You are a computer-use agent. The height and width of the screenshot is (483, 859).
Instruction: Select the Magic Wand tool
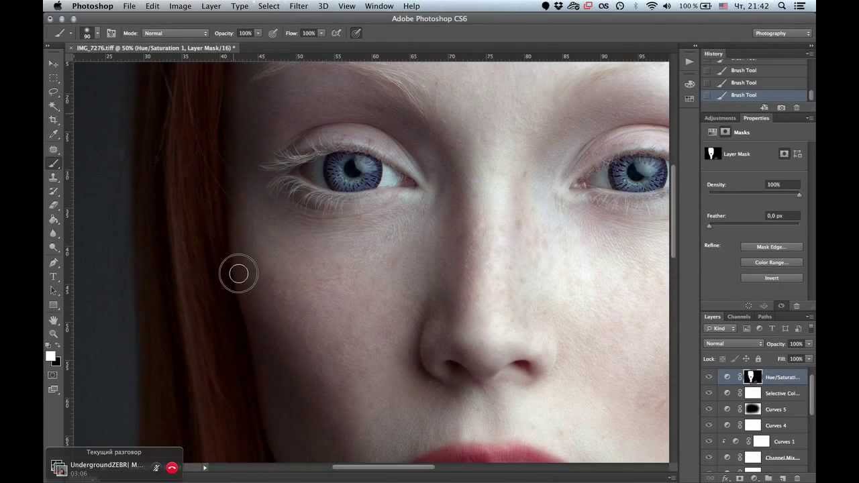54,106
